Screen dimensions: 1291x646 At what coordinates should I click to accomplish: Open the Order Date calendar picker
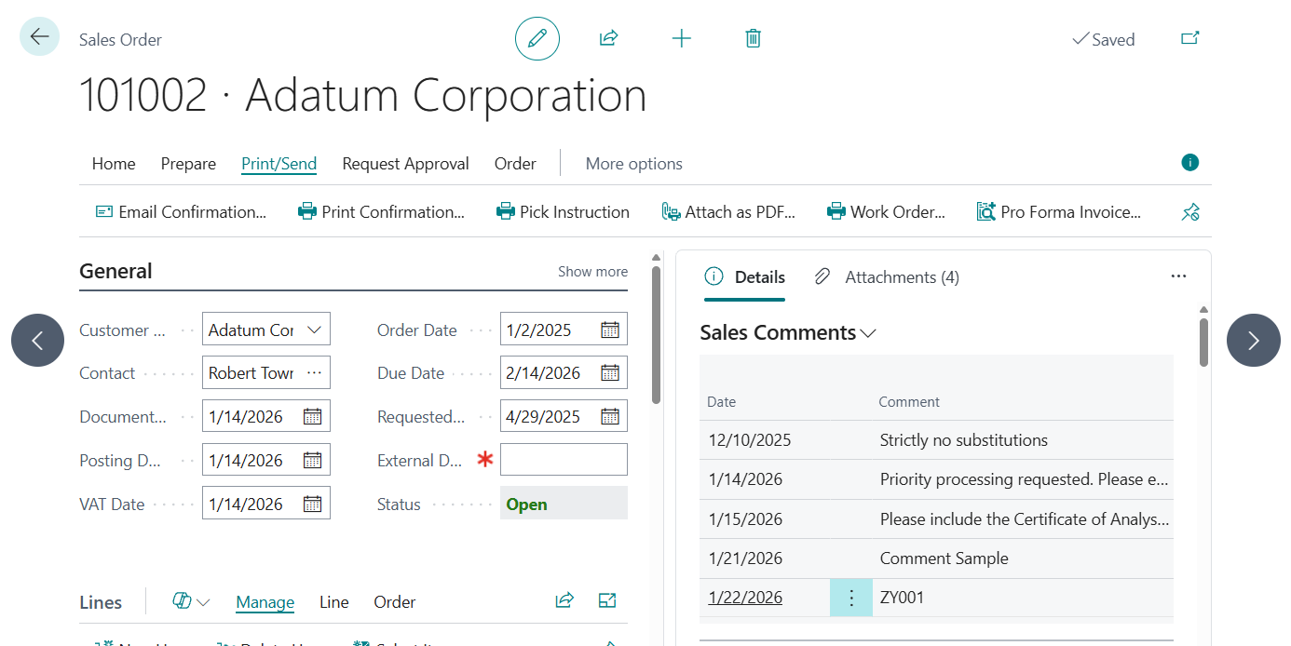(x=610, y=329)
